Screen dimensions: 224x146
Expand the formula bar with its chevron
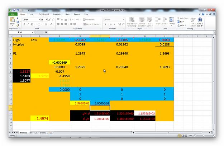(214, 32)
